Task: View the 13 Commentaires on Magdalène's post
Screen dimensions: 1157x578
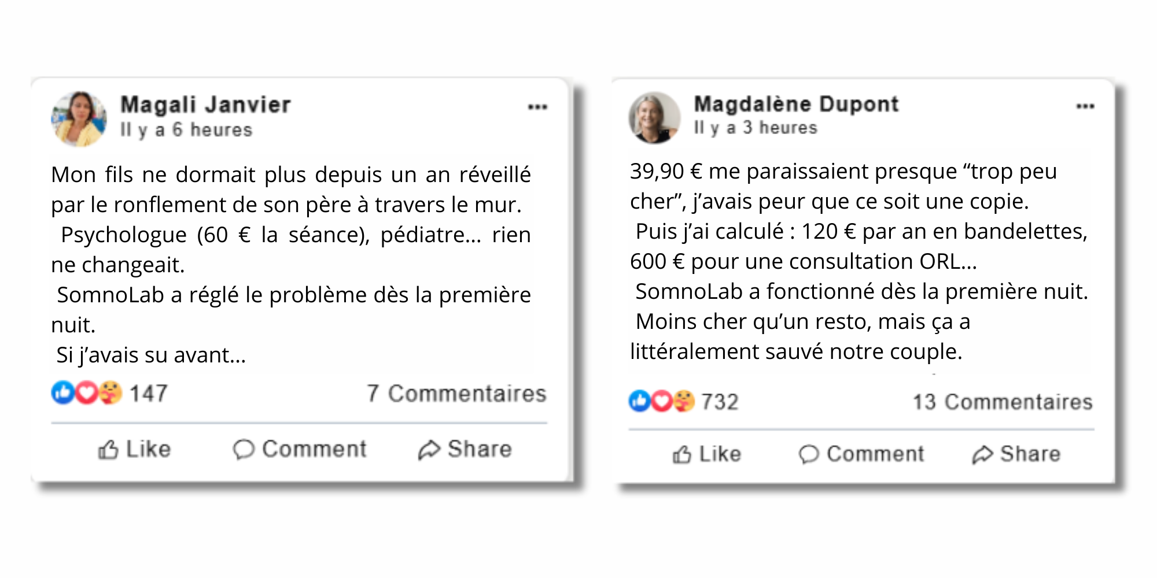Action: [x=1003, y=402]
